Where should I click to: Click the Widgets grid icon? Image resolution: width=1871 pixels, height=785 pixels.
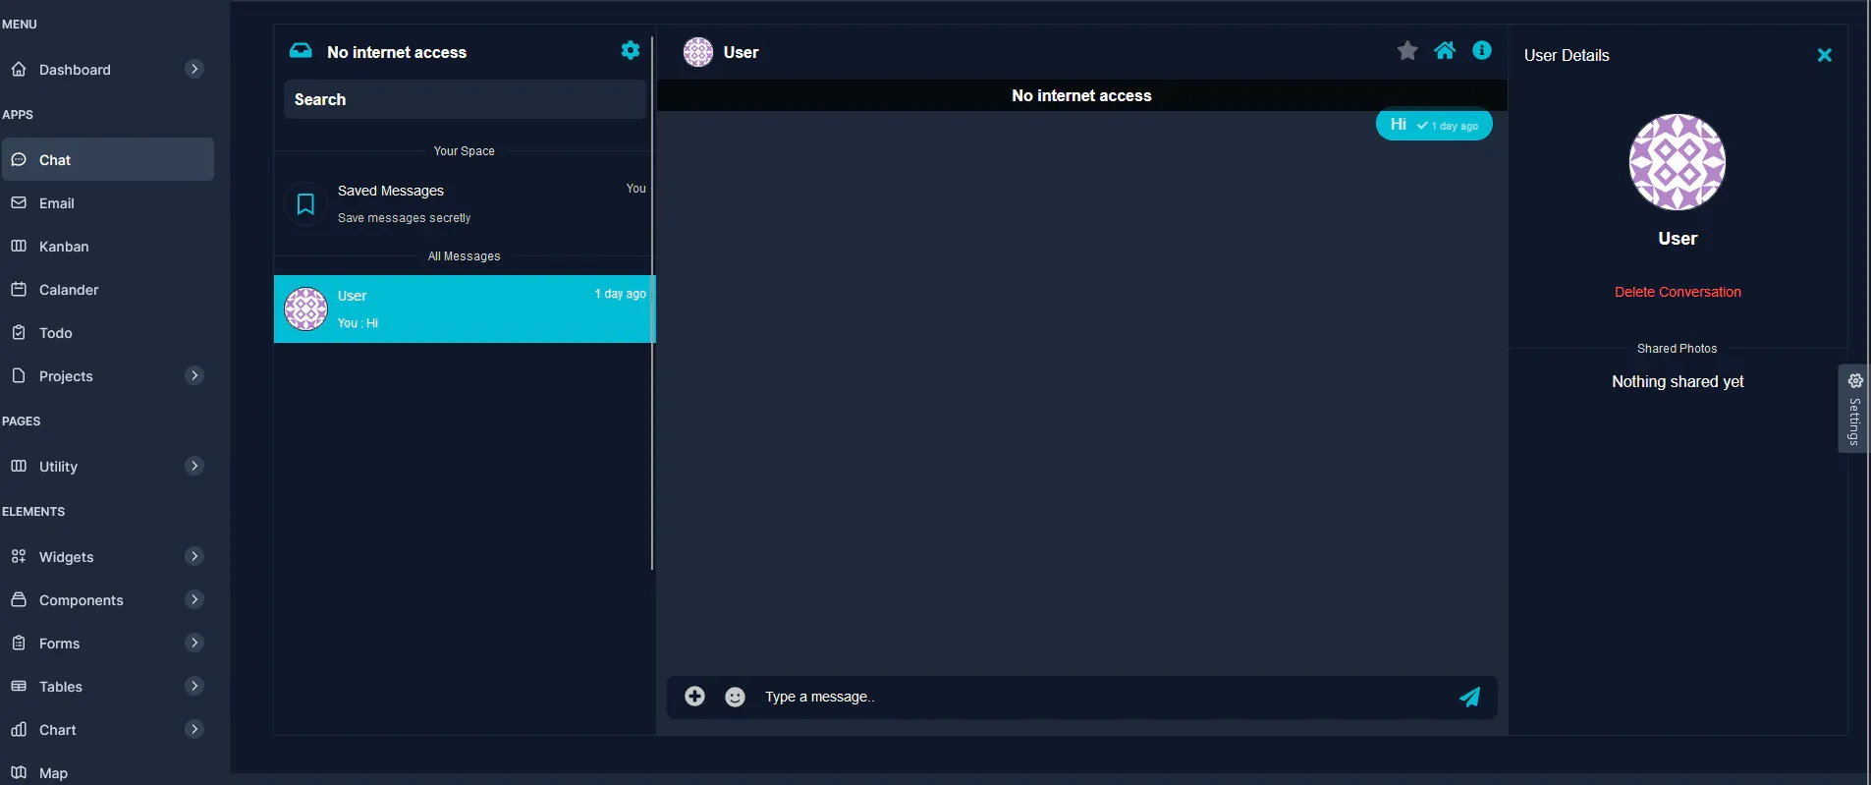[x=19, y=556]
